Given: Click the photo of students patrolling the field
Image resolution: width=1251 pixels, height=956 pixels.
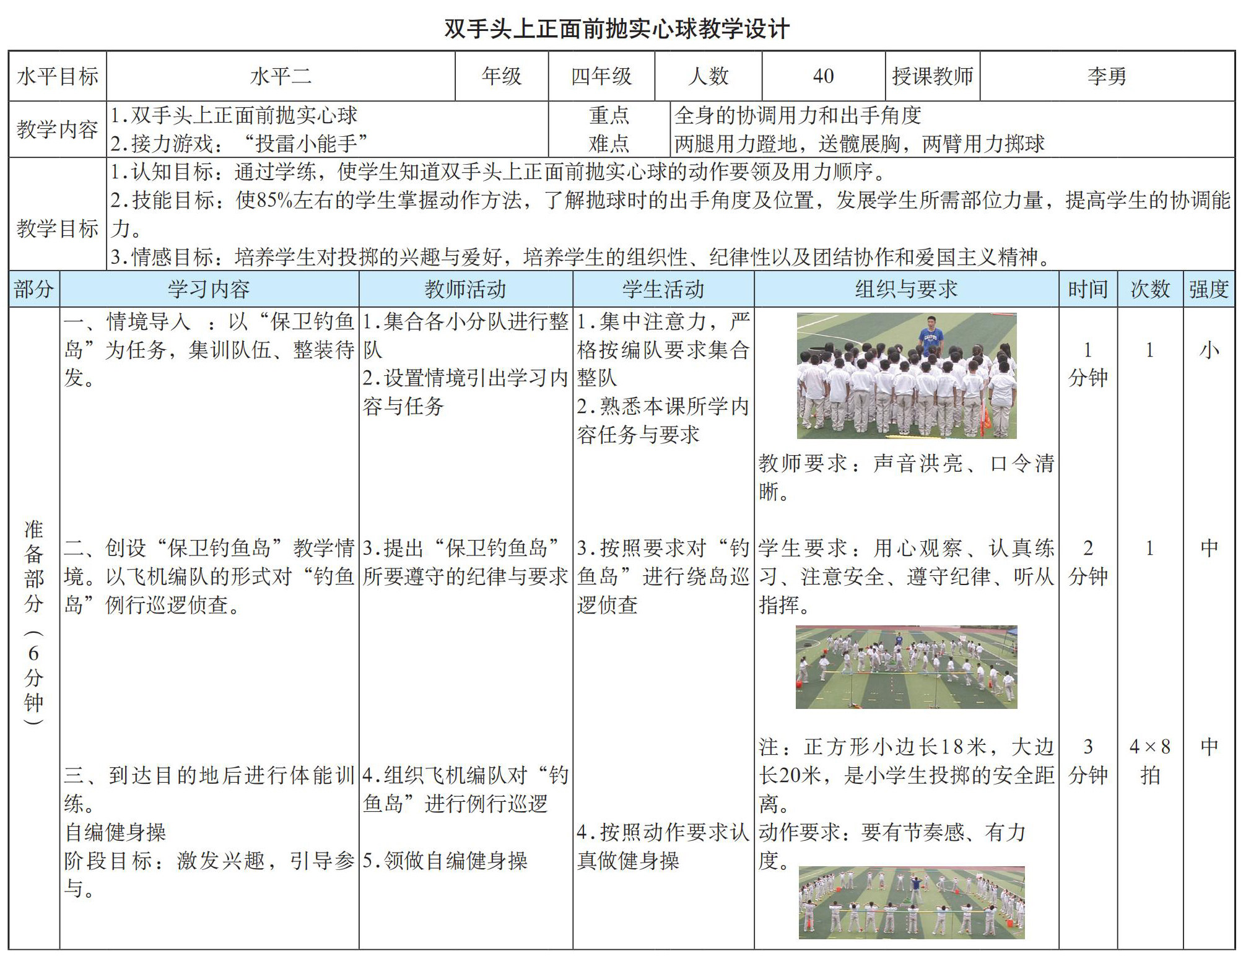Looking at the screenshot, I should (906, 667).
